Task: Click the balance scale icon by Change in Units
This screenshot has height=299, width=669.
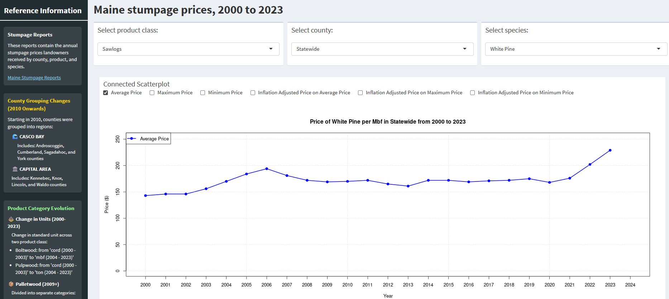Action: [11, 219]
